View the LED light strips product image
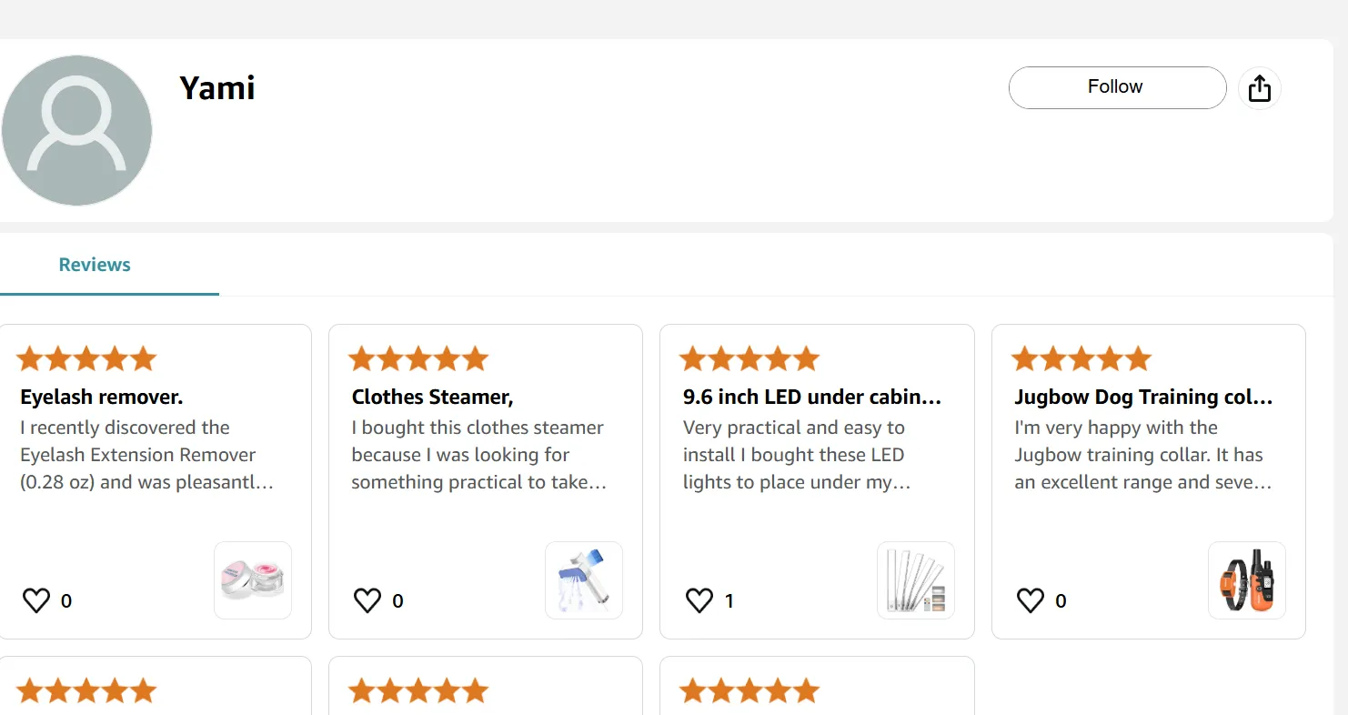The width and height of the screenshot is (1348, 715). coord(916,580)
